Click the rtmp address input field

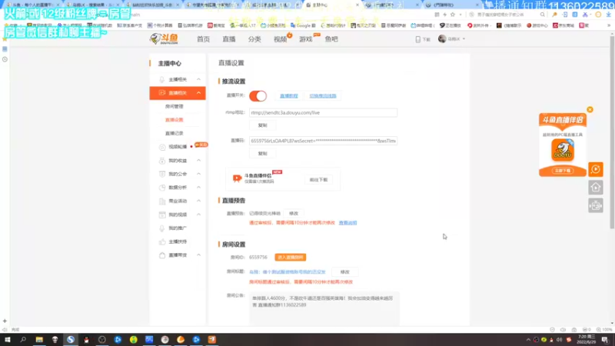[323, 112]
